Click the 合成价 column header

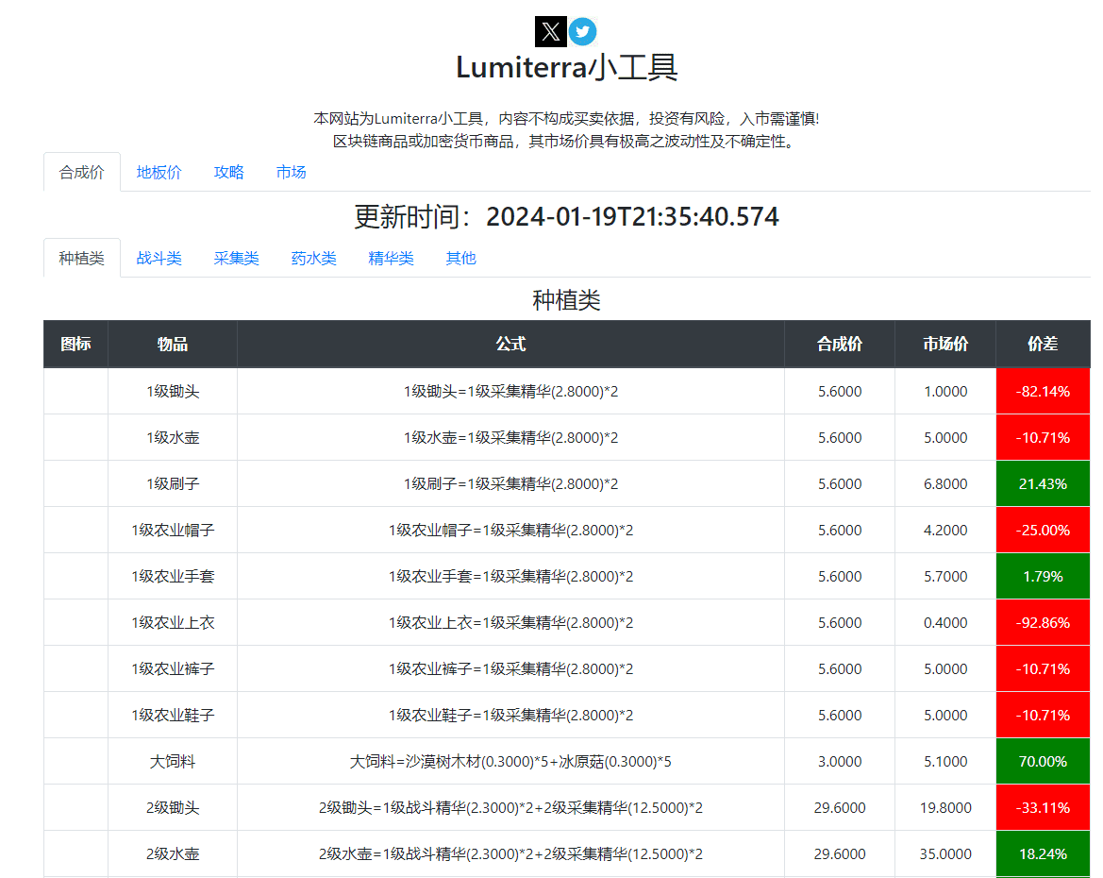tap(839, 344)
